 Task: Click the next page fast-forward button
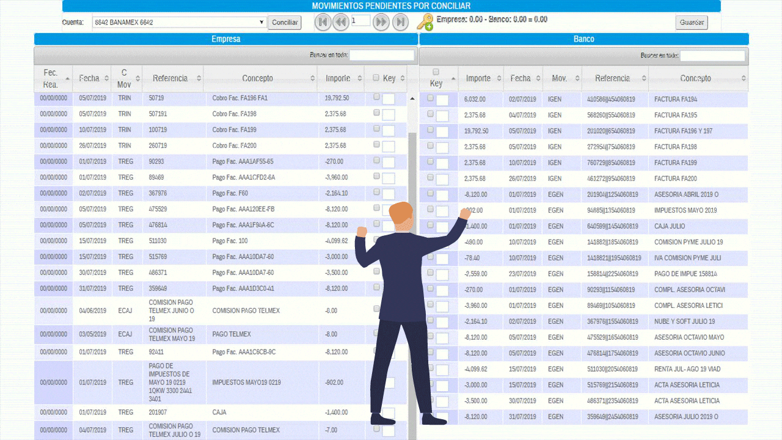click(381, 23)
